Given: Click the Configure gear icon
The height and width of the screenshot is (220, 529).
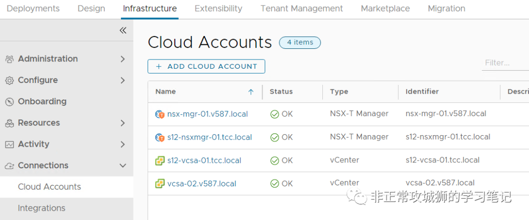Looking at the screenshot, I should [9, 80].
